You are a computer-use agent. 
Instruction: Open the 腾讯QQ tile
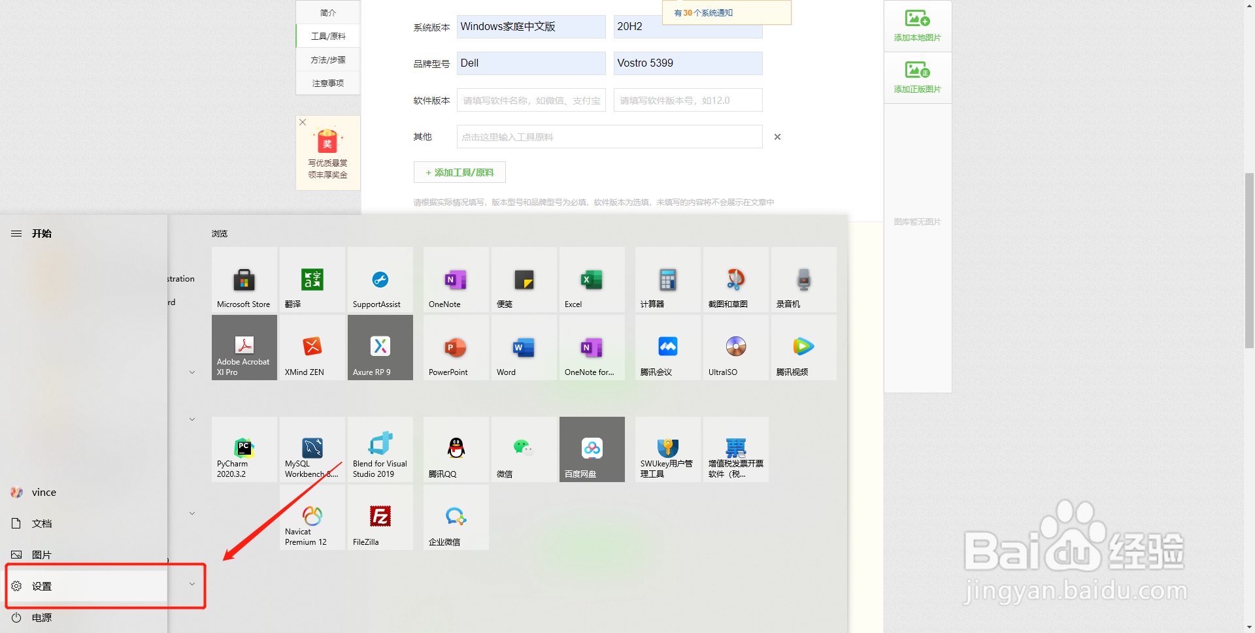pyautogui.click(x=456, y=449)
